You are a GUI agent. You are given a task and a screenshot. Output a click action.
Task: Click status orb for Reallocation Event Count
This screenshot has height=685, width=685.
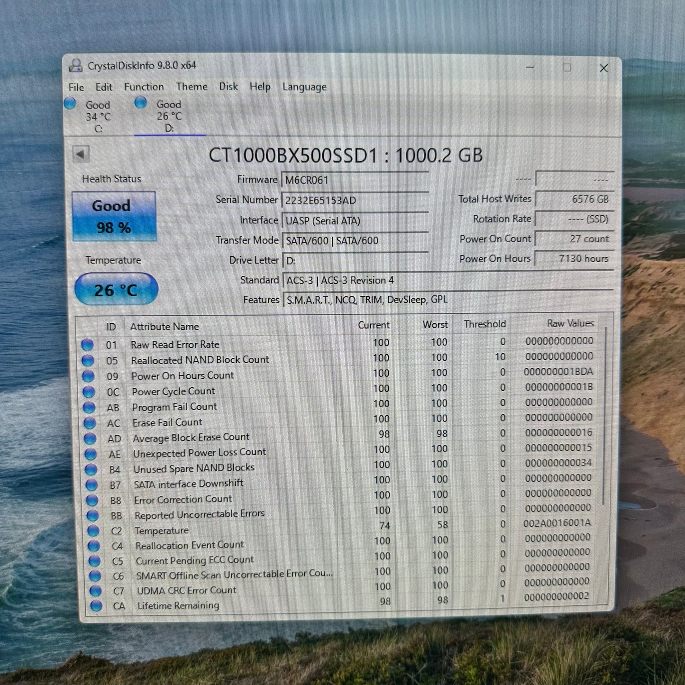(x=94, y=546)
